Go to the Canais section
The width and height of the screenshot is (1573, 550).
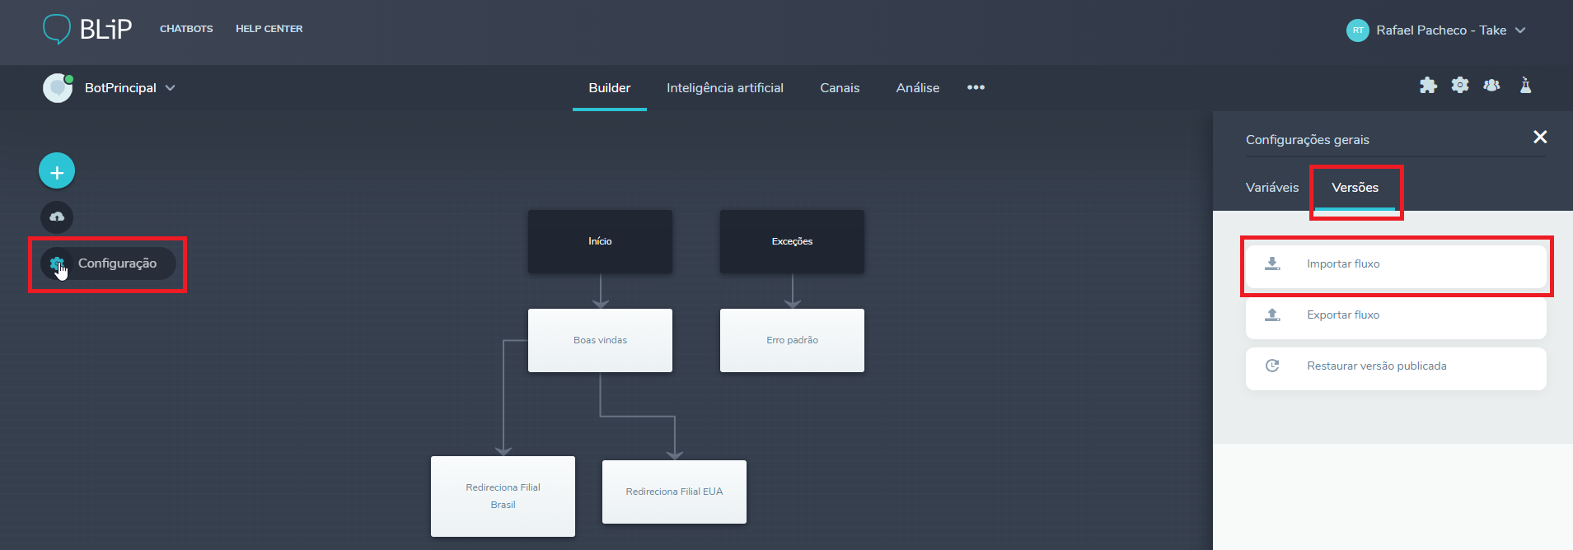840,88
